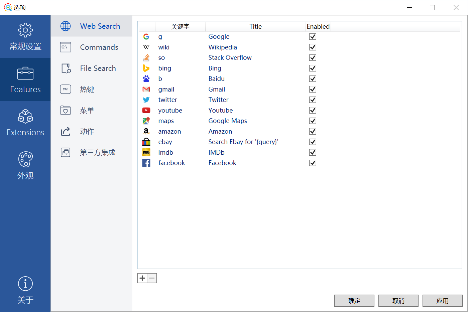Click the File Search magnifier icon
The image size is (468, 312).
[66, 68]
